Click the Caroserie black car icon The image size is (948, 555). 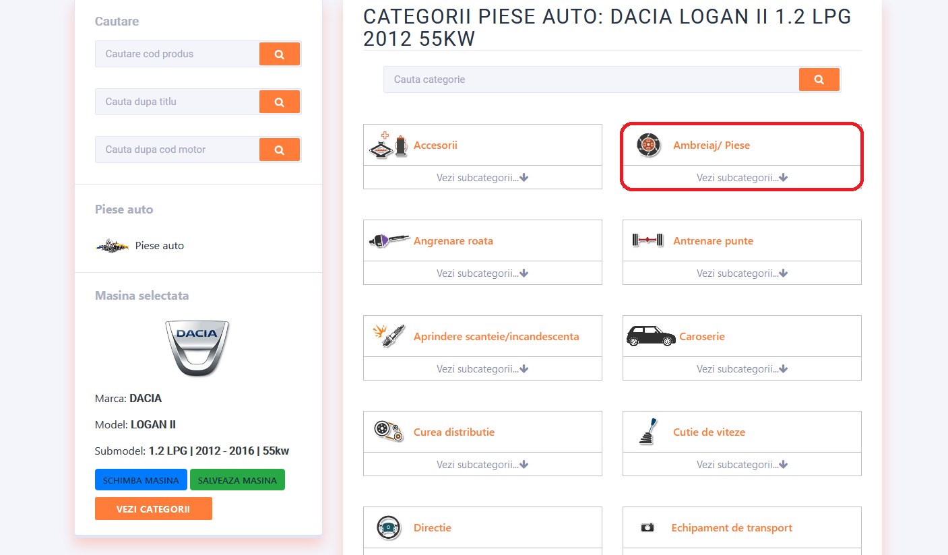point(651,336)
